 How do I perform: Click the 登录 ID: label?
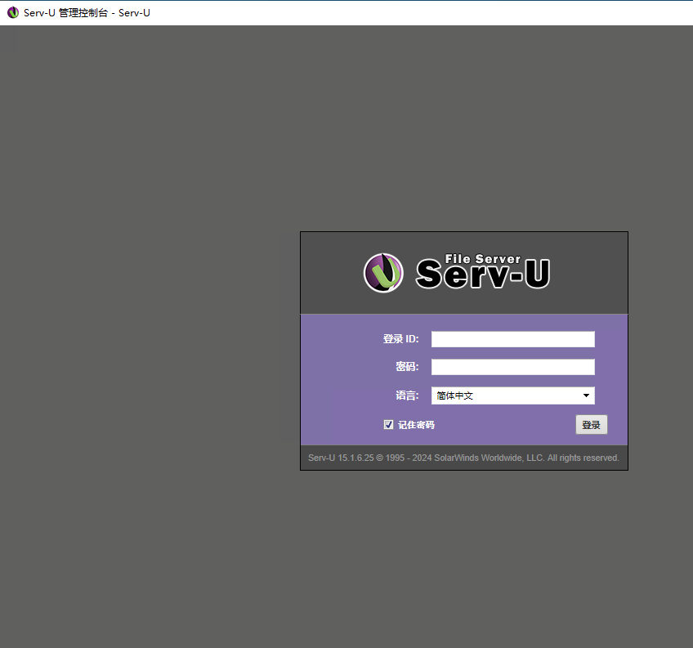(x=400, y=339)
